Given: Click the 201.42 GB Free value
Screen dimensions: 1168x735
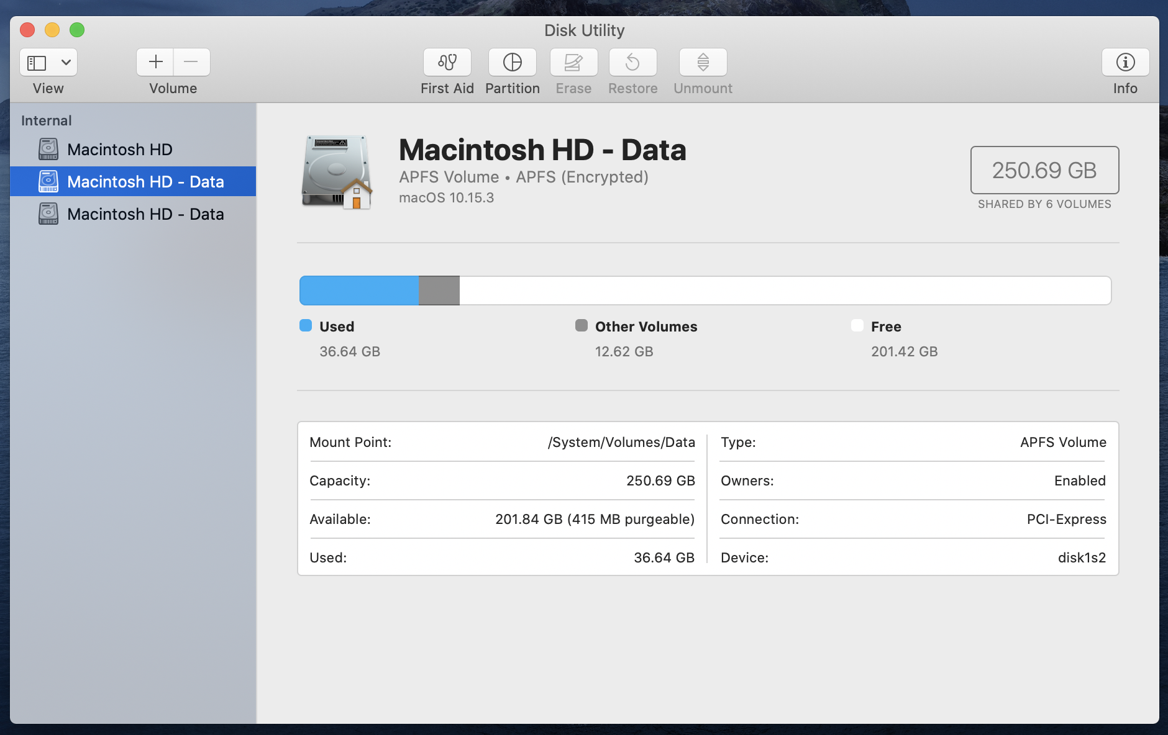Looking at the screenshot, I should tap(905, 351).
